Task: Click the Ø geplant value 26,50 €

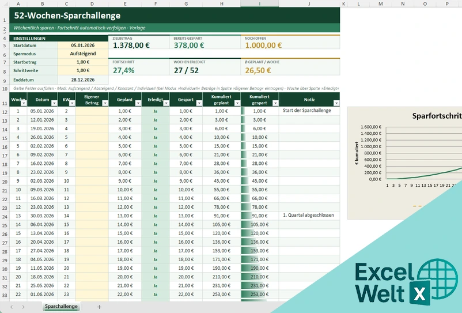Action: [258, 70]
